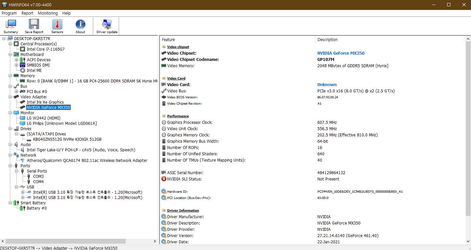Expand the SMBIOS DMI node
This screenshot has height=250, width=471.
(17, 65)
